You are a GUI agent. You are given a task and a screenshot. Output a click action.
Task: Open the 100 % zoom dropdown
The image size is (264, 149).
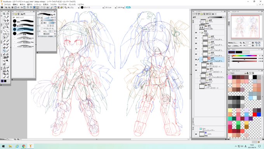(124, 8)
